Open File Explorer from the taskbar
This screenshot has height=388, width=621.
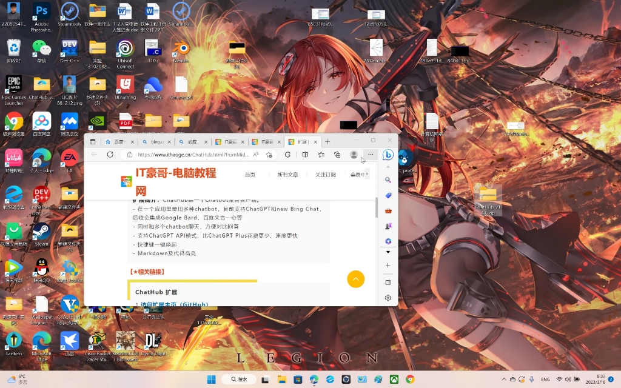pos(281,380)
